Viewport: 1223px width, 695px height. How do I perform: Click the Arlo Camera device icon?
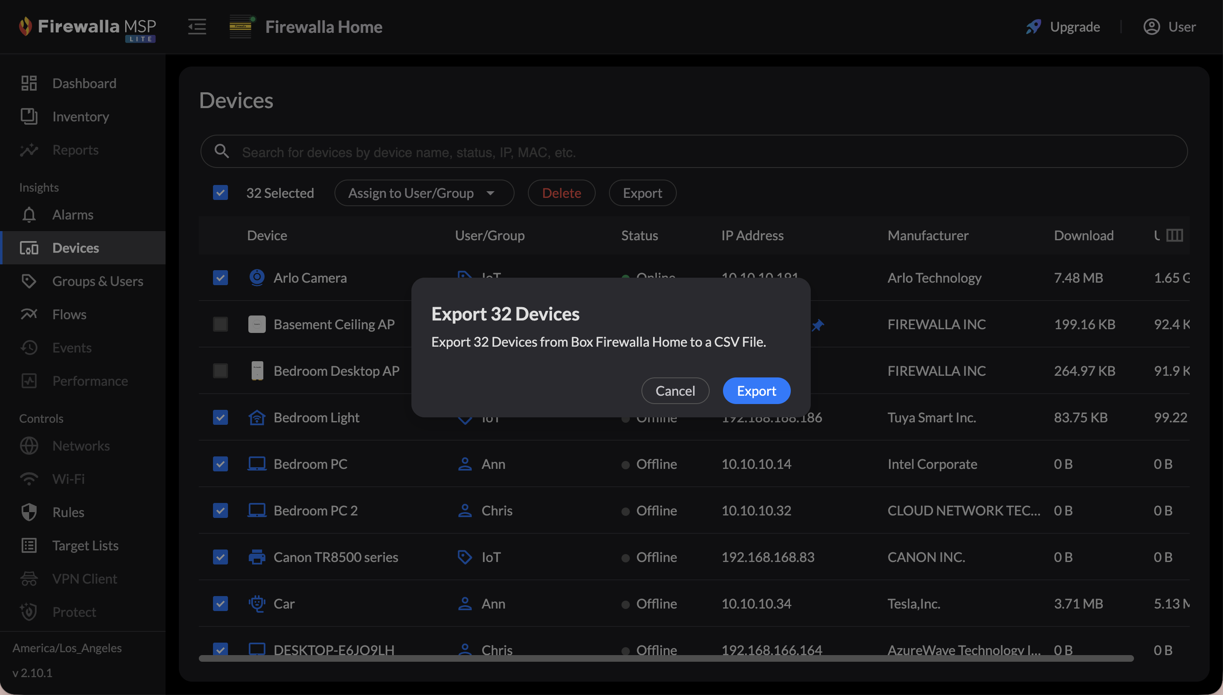tap(257, 277)
